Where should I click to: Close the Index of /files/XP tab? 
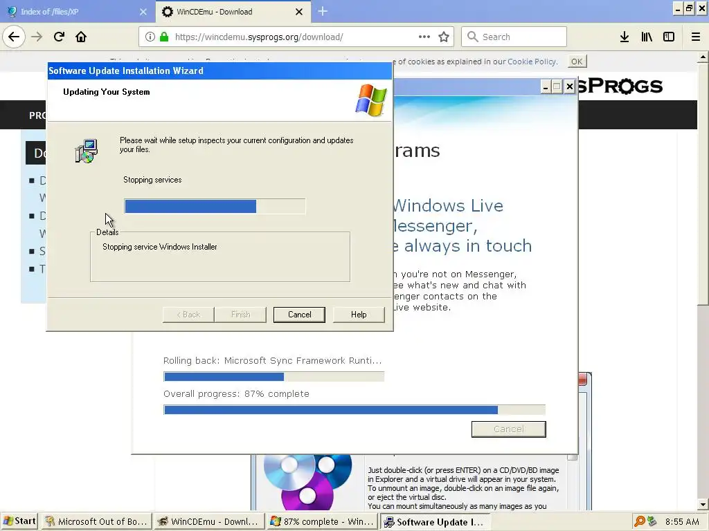[143, 12]
